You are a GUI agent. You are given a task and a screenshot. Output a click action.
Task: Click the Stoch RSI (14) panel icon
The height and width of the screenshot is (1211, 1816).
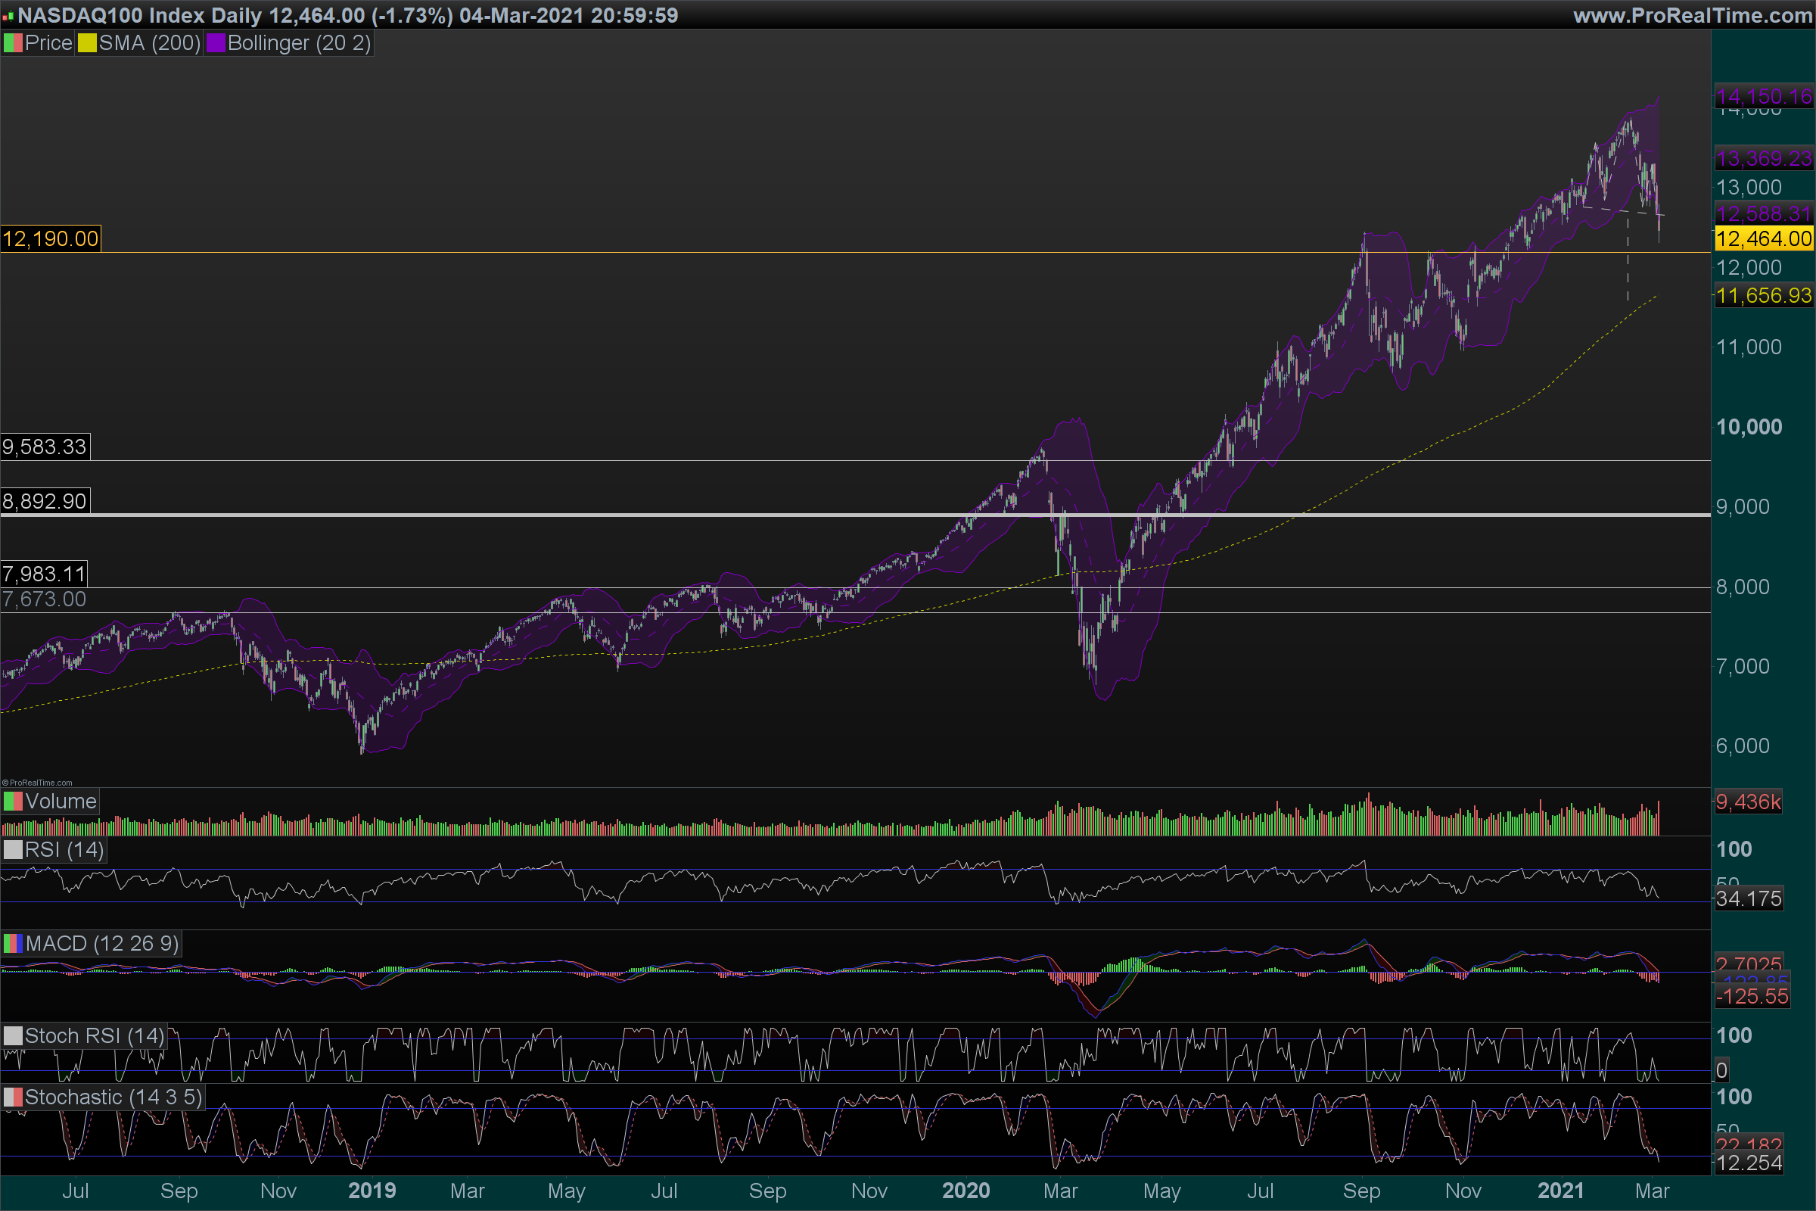click(x=12, y=1035)
